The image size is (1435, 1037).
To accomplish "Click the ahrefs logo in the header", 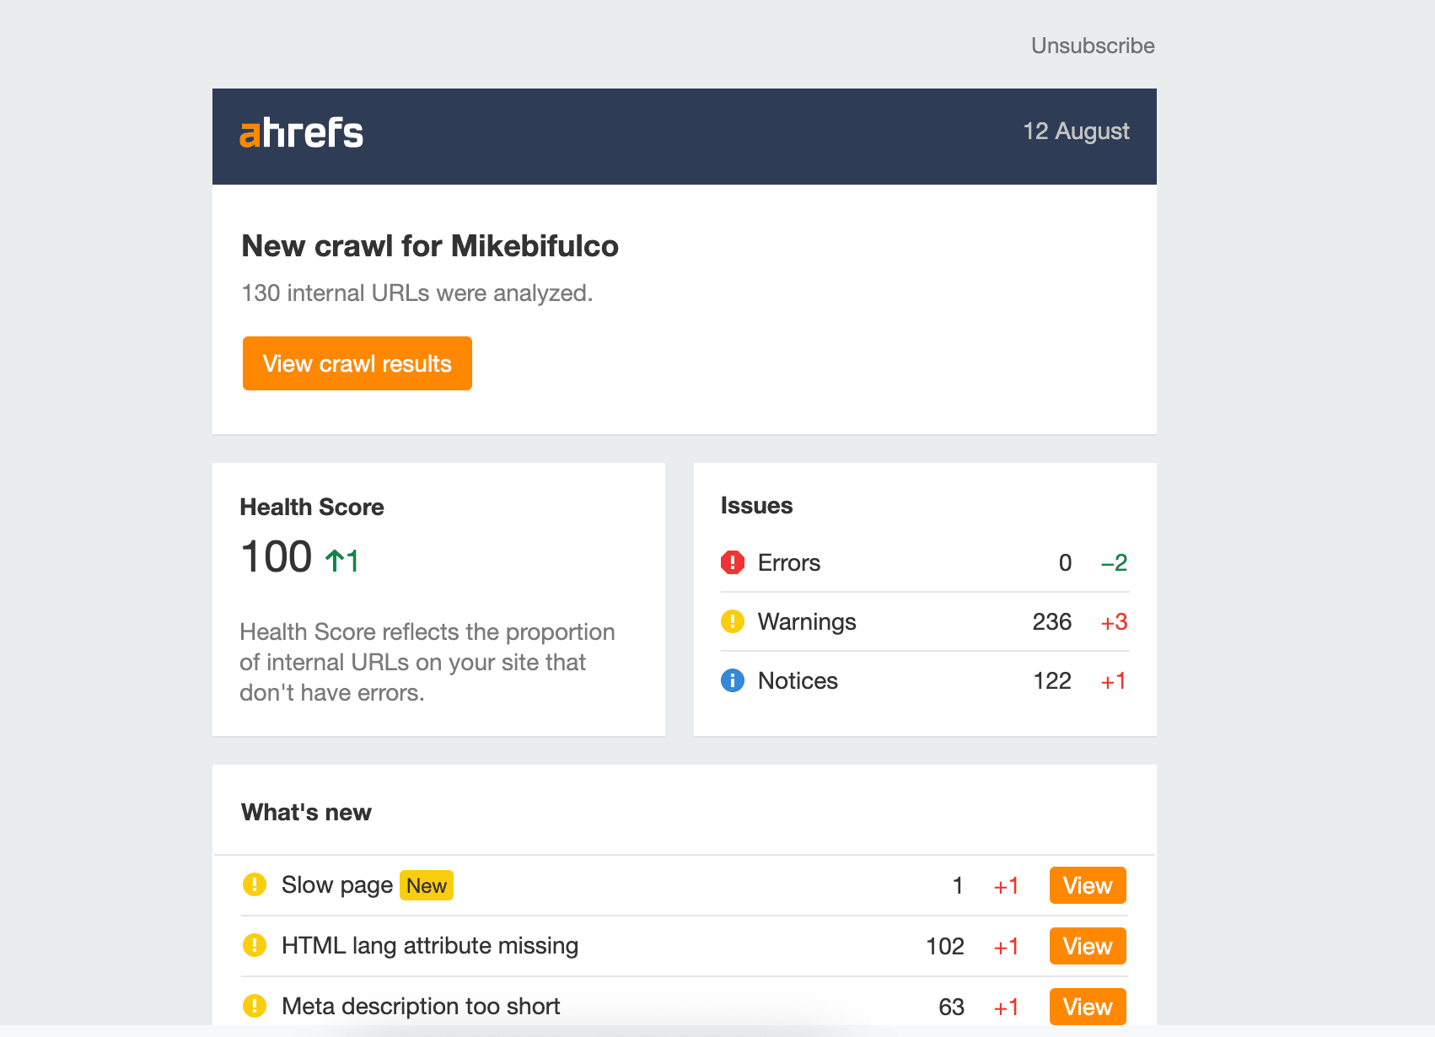I will pyautogui.click(x=301, y=132).
